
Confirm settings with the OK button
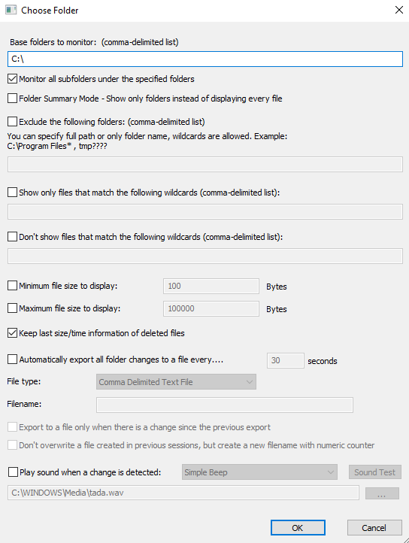point(298,528)
